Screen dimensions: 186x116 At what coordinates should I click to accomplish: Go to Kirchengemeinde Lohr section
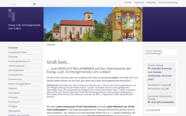[19, 61]
